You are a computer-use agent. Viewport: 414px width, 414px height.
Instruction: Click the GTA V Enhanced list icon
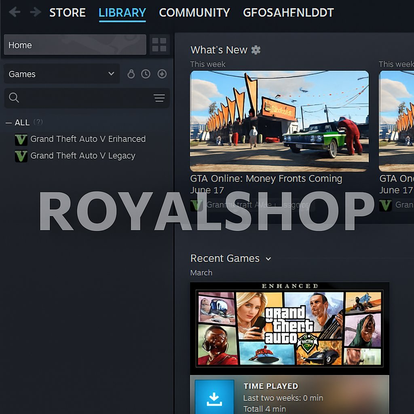[x=21, y=139]
